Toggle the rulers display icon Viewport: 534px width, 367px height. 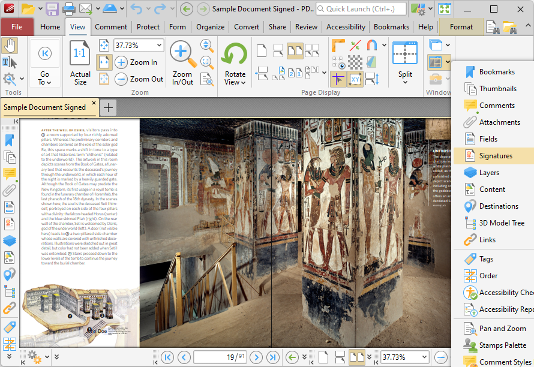(x=338, y=46)
